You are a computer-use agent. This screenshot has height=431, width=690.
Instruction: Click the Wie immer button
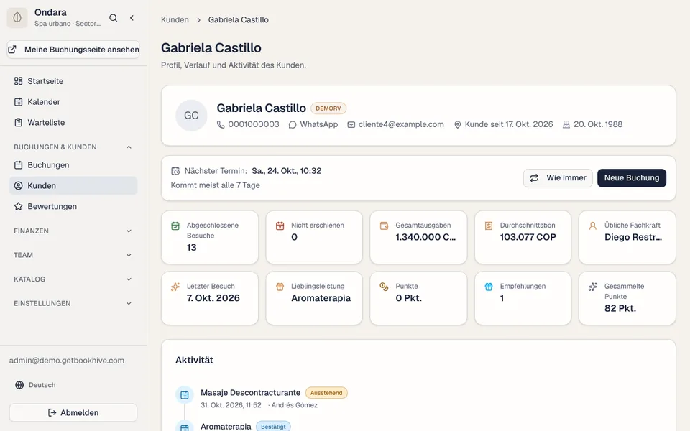[x=558, y=178]
